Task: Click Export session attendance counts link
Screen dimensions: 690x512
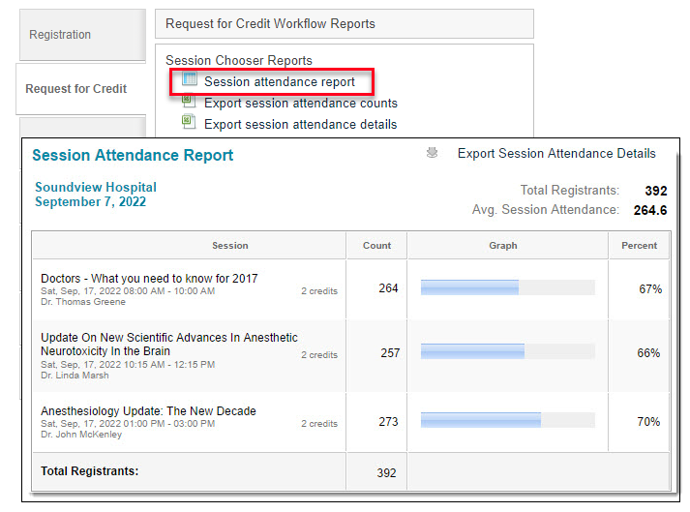Action: pos(301,103)
